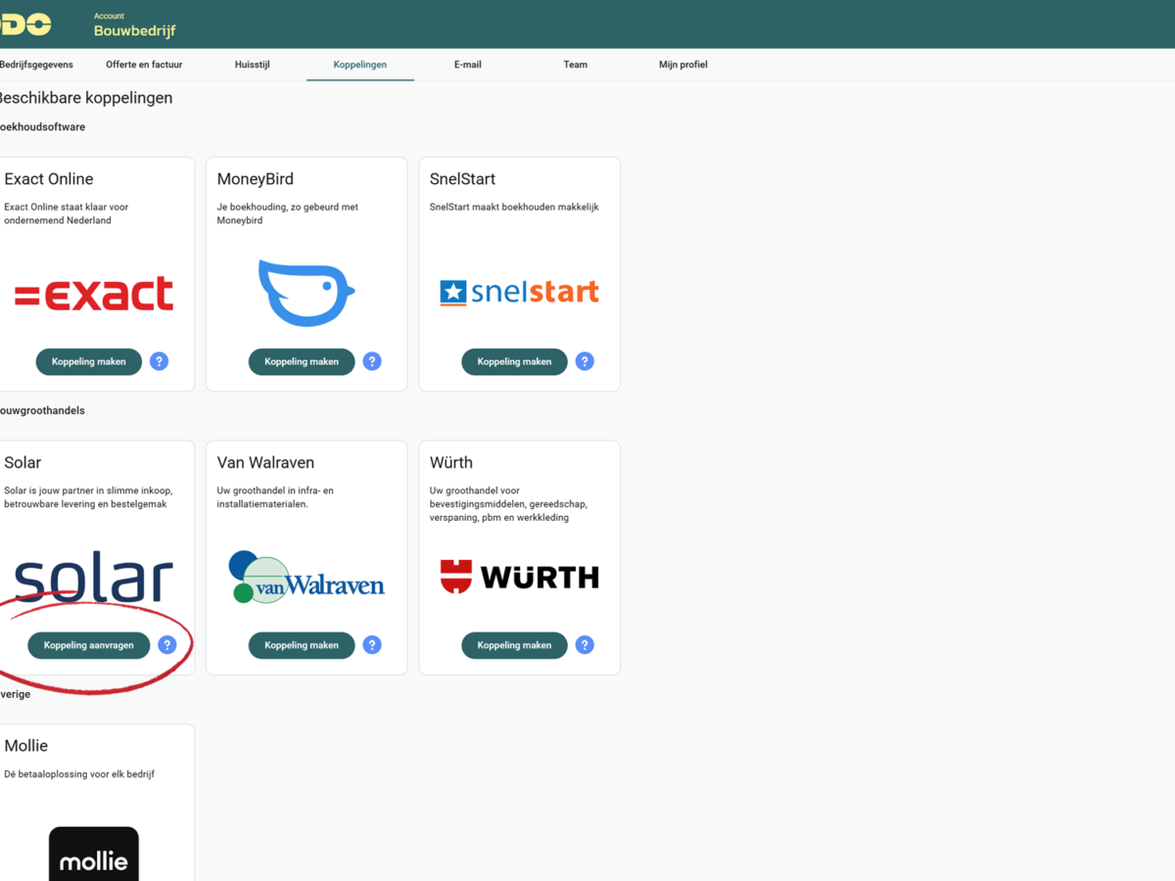1175x881 pixels.
Task: Click the SnelStart card title
Action: click(x=463, y=179)
